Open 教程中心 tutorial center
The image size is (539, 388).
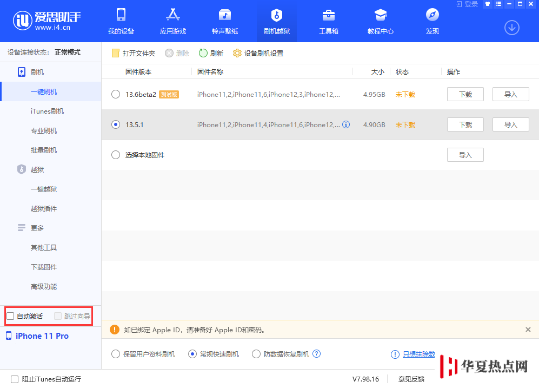pyautogui.click(x=381, y=21)
